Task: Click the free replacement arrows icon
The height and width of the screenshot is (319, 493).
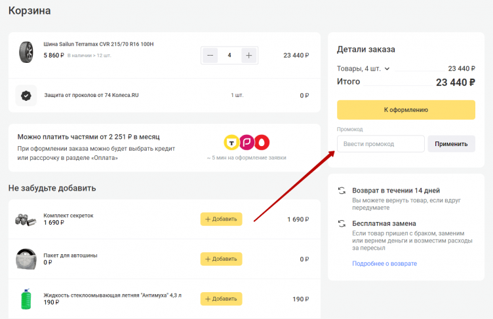Action: click(x=342, y=223)
